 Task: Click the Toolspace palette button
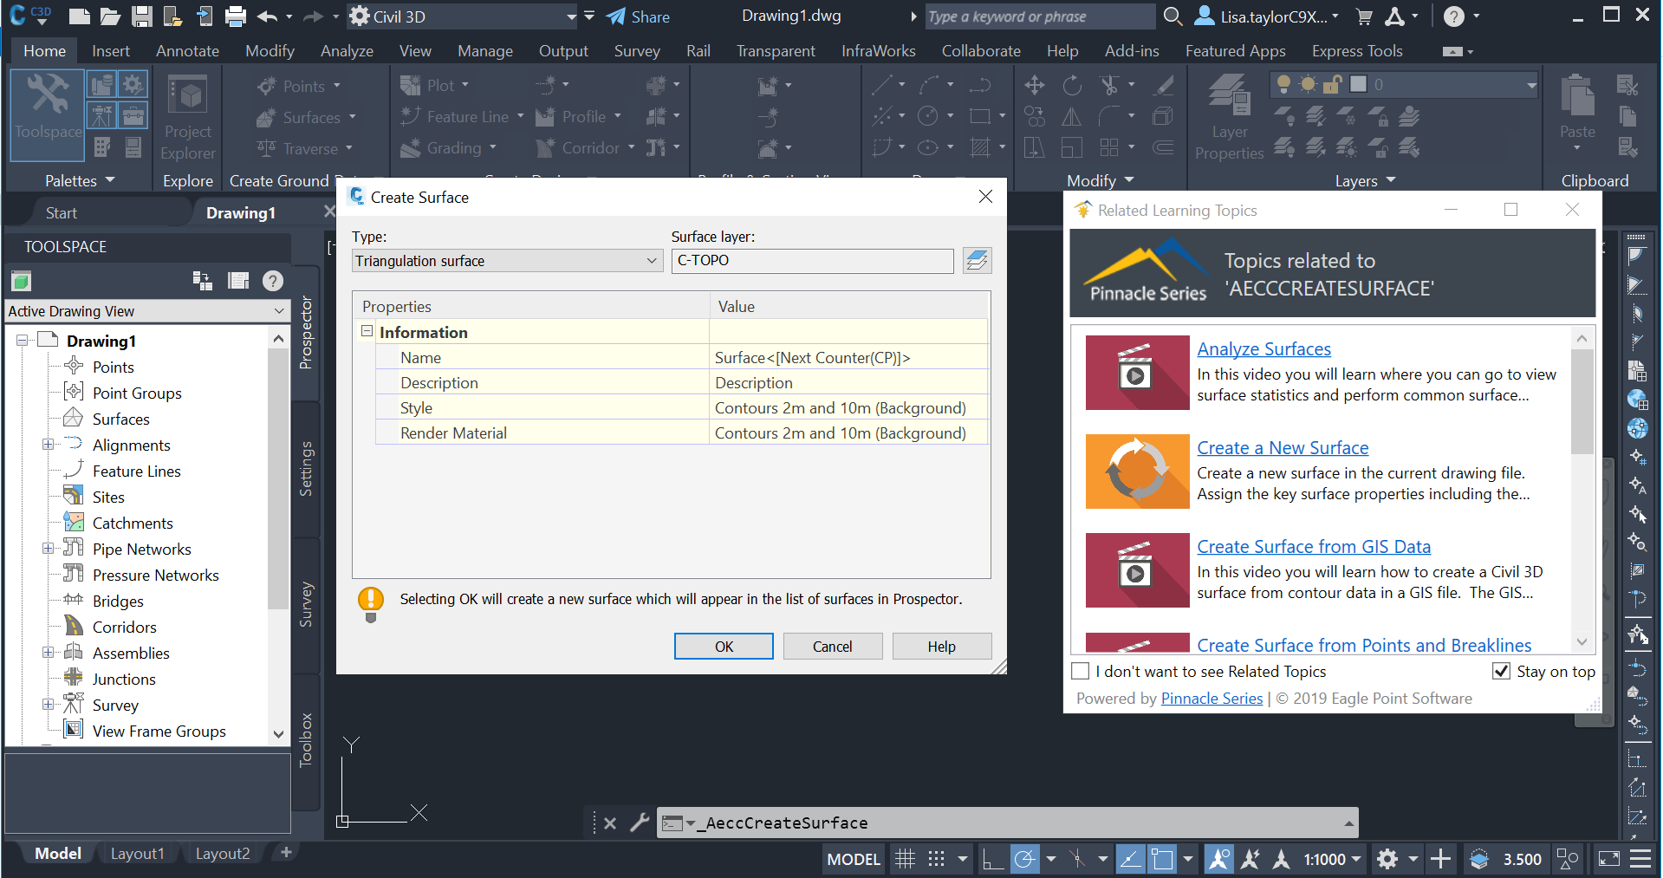(x=48, y=115)
